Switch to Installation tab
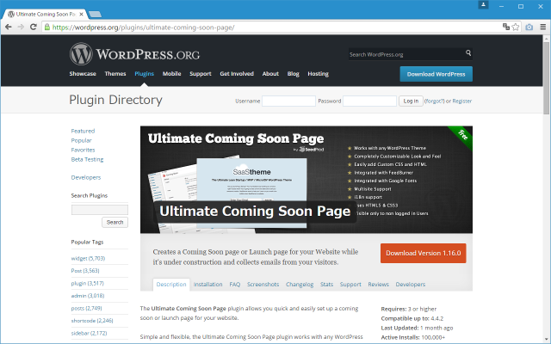The height and width of the screenshot is (344, 551). (208, 285)
